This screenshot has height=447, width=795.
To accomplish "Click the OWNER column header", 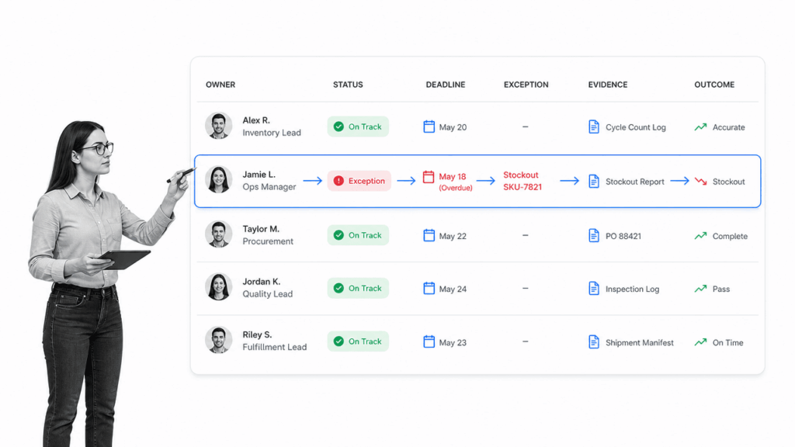I will 220,85.
